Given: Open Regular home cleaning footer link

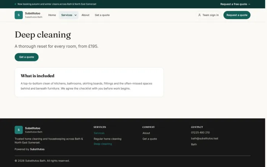Looking at the screenshot, I should click(108, 139).
